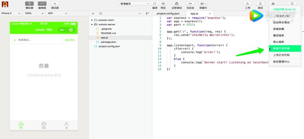Switch to the project.config.json editor tab
Screen dimensions: 304x139
[x=168, y=13]
